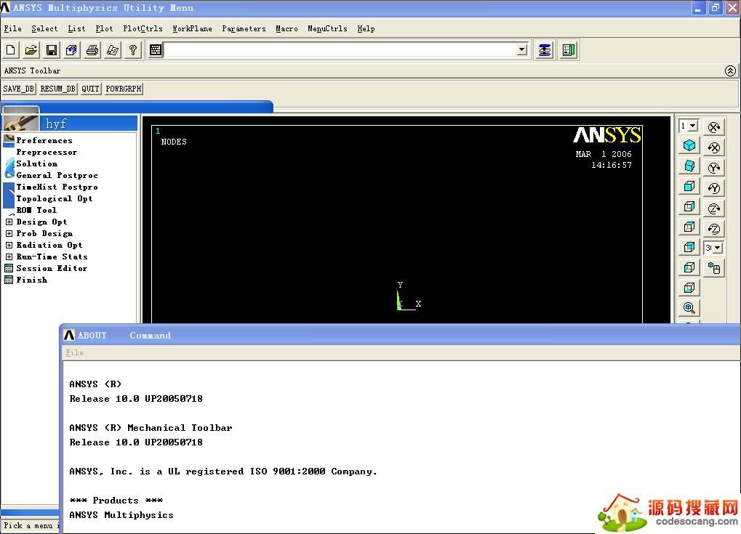741x534 pixels.
Task: Expand the Run-Time Stats tree node
Action: [x=9, y=257]
